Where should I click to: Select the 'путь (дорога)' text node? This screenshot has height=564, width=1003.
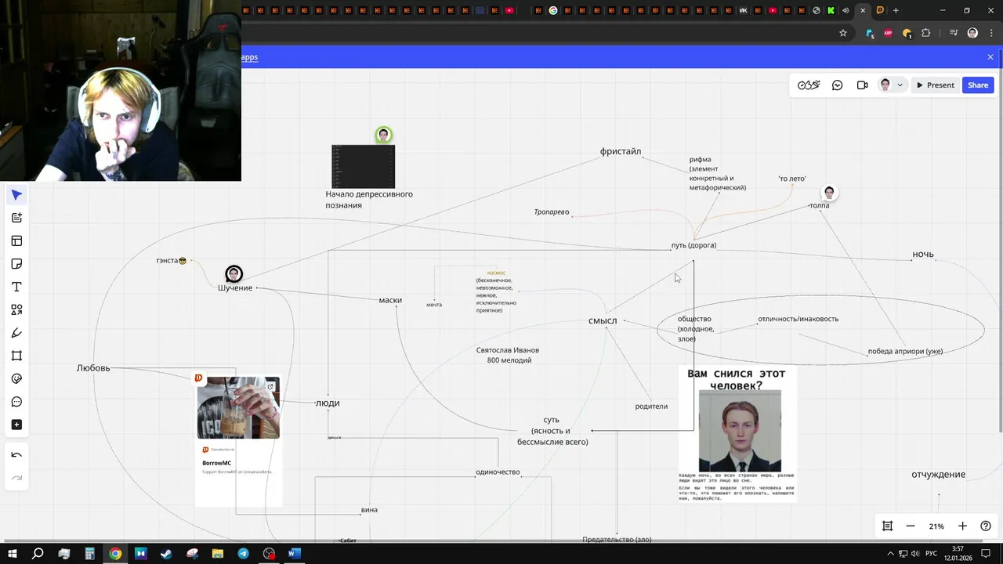[693, 245]
